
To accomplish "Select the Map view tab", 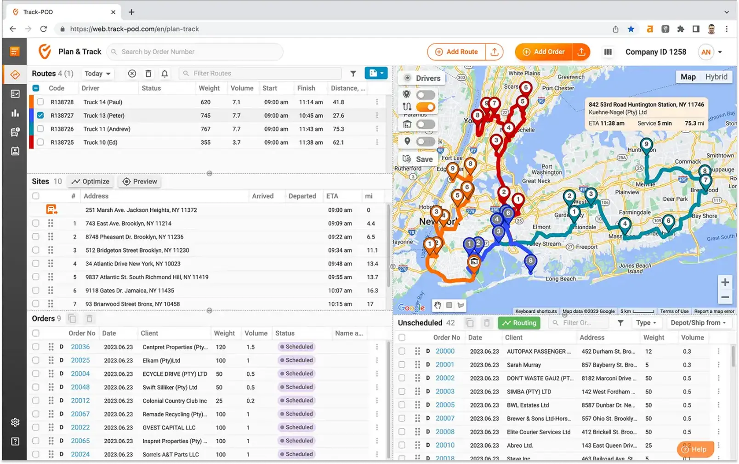I will [688, 77].
